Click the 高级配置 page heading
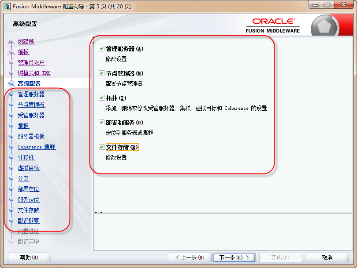The width and height of the screenshot is (357, 268). pos(25,24)
